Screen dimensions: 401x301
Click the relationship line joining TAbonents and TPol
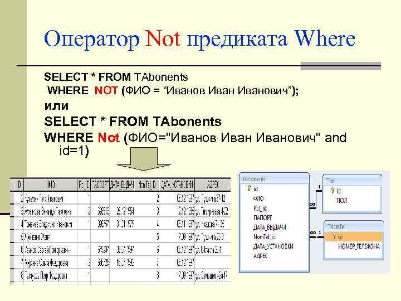(x=316, y=201)
